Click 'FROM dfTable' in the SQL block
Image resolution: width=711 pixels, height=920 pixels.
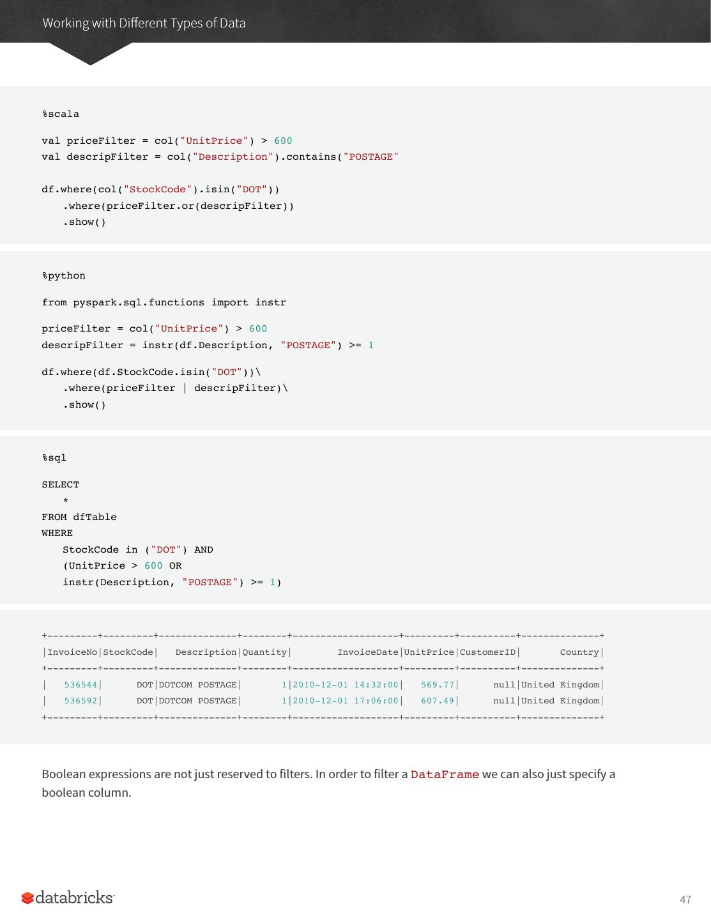coord(79,517)
